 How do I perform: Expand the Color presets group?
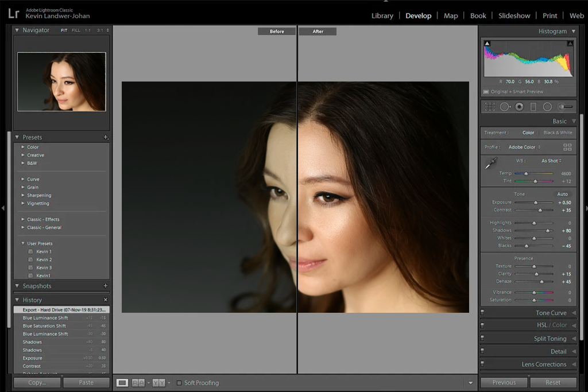[x=23, y=147]
